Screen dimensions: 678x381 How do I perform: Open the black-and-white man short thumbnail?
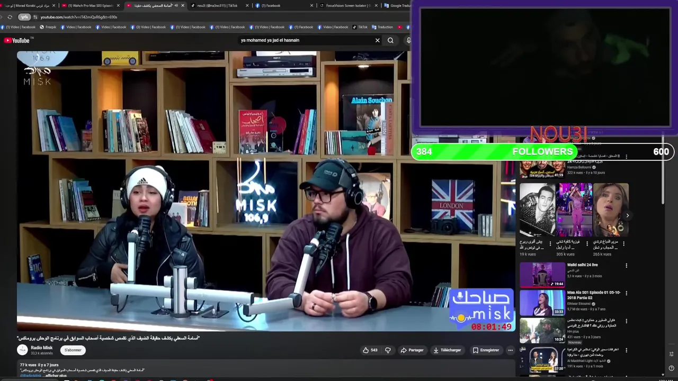click(x=538, y=210)
